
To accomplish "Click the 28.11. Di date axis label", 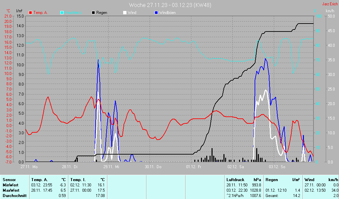I will [x=70, y=167].
